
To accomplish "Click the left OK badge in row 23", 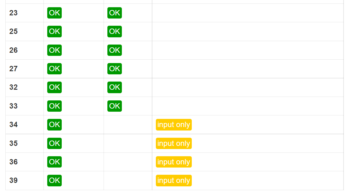I will [x=54, y=13].
